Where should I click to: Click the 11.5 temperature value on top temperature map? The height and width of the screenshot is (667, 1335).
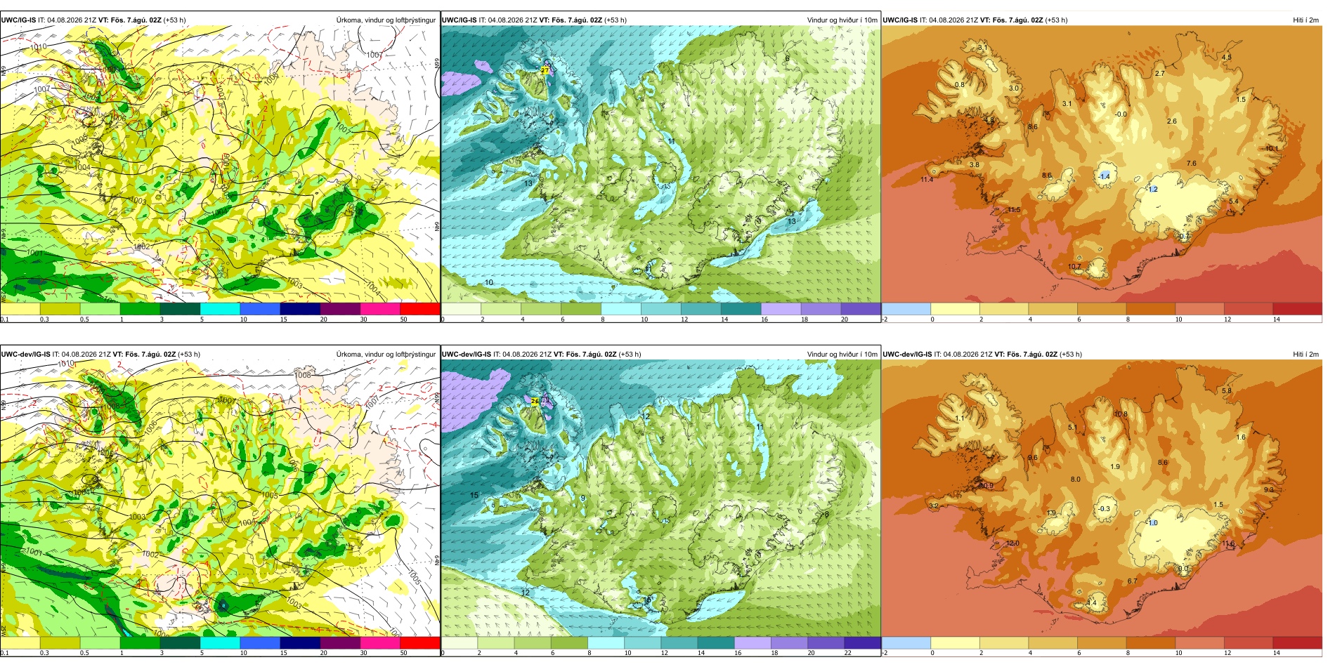(1013, 210)
